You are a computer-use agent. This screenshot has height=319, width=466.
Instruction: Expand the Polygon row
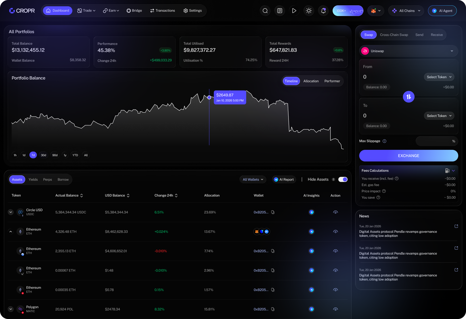pos(11,309)
